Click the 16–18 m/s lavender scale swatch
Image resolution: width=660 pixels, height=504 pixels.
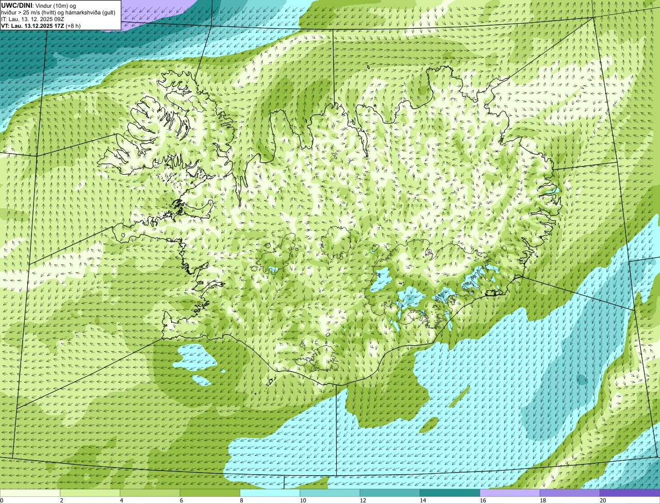[x=510, y=493]
